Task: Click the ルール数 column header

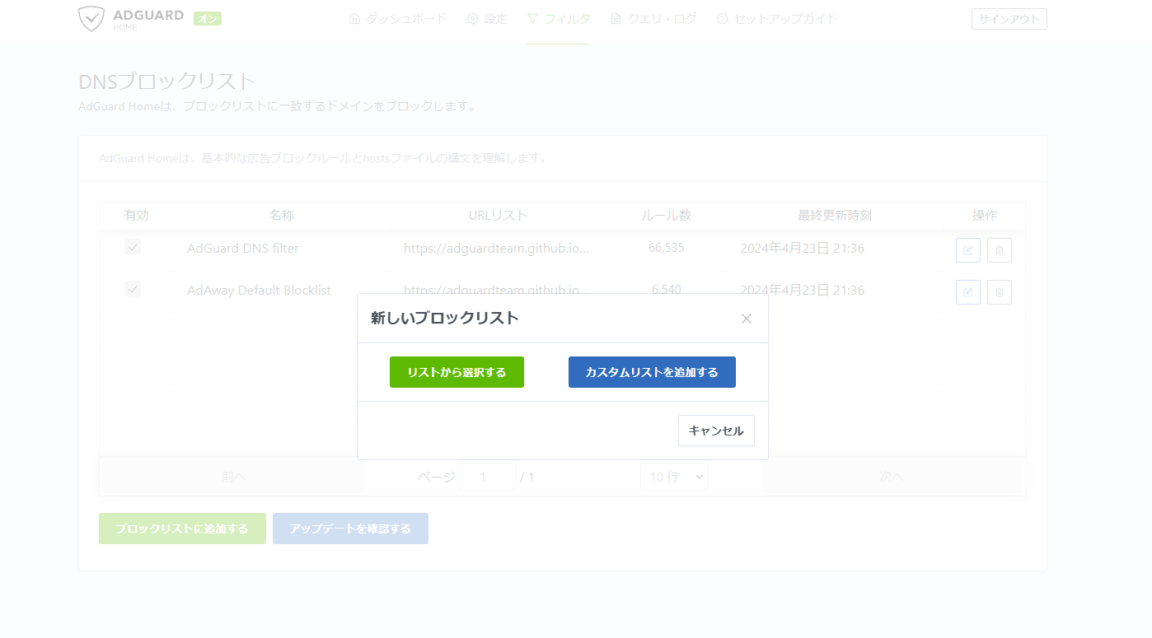Action: point(666,216)
